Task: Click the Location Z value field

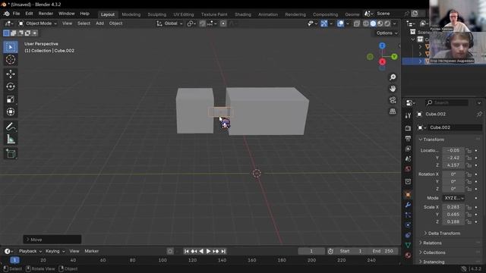Action: tap(453, 165)
